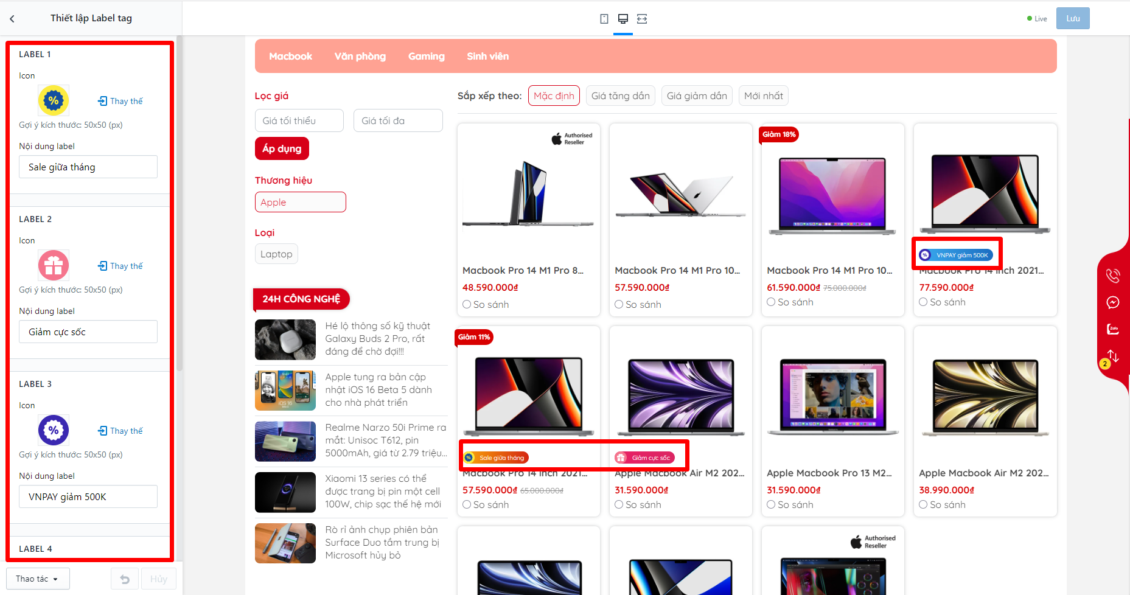Click the 24H CÔNG NGHỆ heading
1130x595 pixels.
301,299
